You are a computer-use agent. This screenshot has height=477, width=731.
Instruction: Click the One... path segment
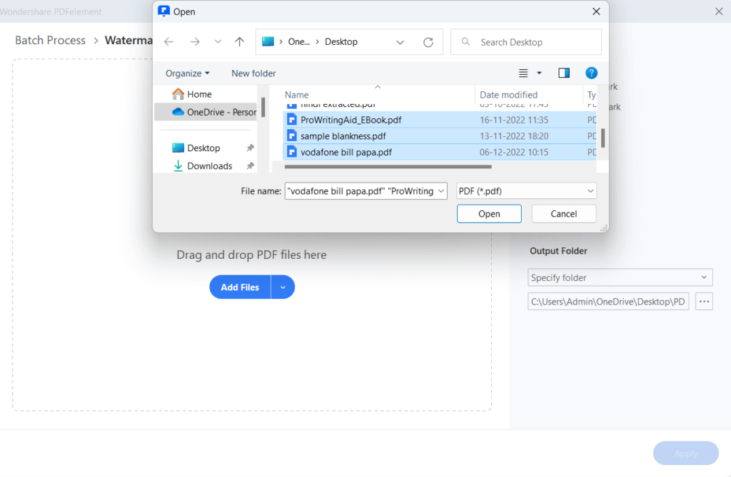[299, 42]
